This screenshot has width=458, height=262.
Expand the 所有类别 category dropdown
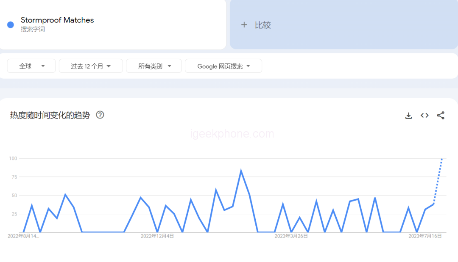tap(154, 66)
